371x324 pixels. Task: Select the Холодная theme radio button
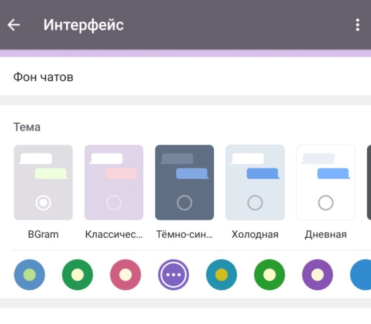(x=255, y=203)
